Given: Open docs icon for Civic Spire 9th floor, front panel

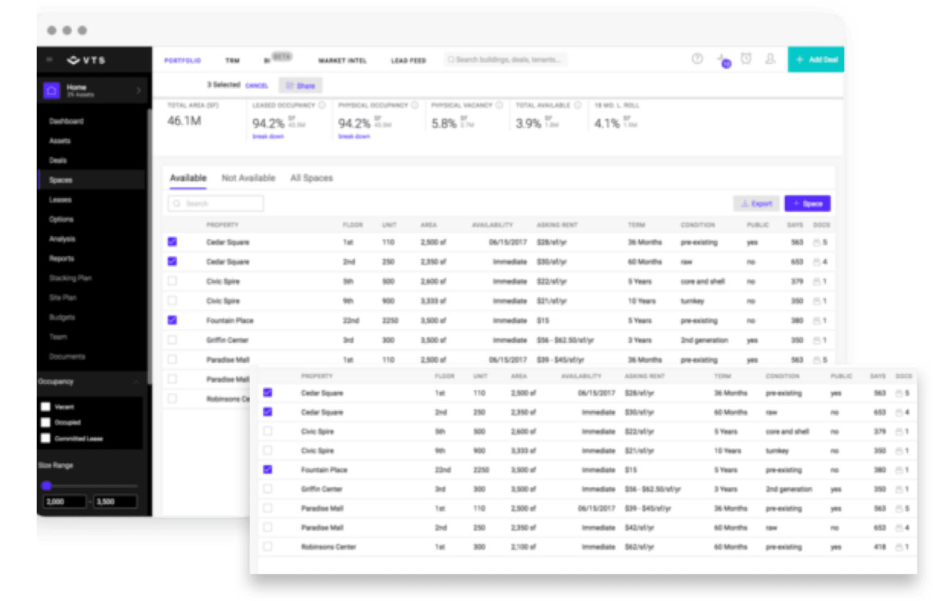Looking at the screenshot, I should (x=899, y=450).
